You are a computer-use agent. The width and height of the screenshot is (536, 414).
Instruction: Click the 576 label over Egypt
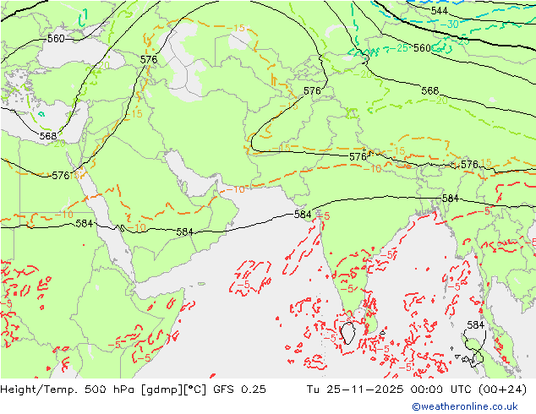pos(61,176)
